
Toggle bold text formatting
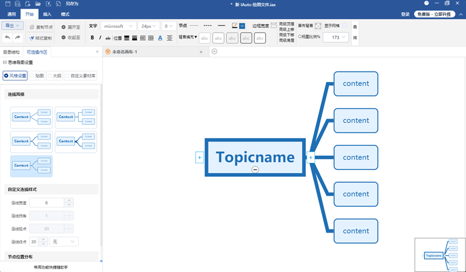(92, 38)
